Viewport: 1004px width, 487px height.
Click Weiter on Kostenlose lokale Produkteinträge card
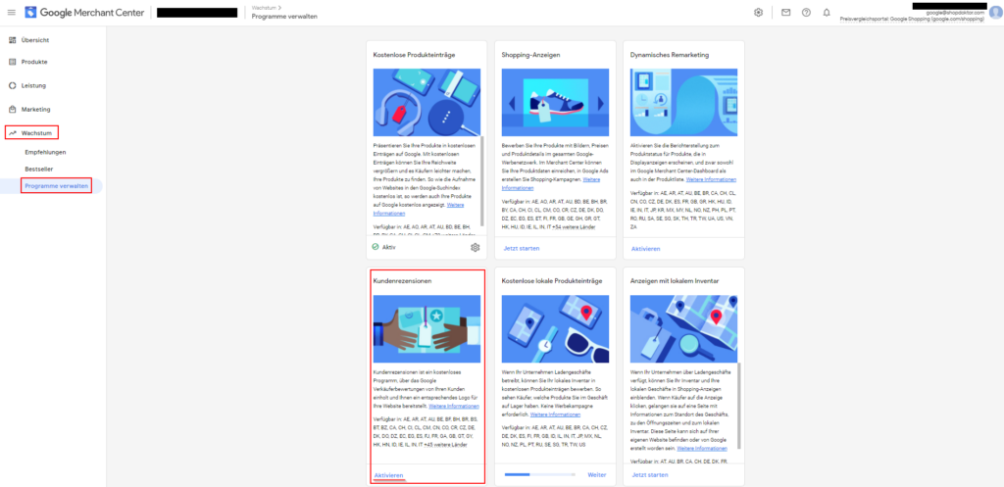coord(597,474)
